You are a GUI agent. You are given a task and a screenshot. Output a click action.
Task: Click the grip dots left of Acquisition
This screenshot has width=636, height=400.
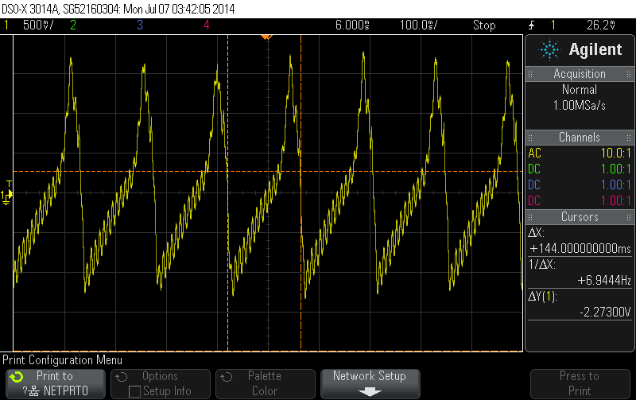[x=530, y=74]
